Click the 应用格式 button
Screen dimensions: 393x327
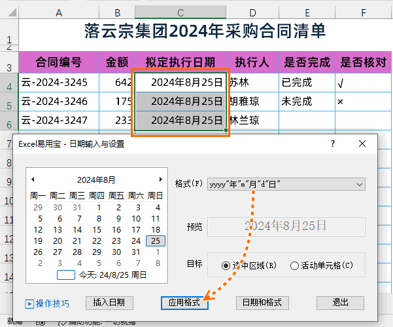(184, 303)
